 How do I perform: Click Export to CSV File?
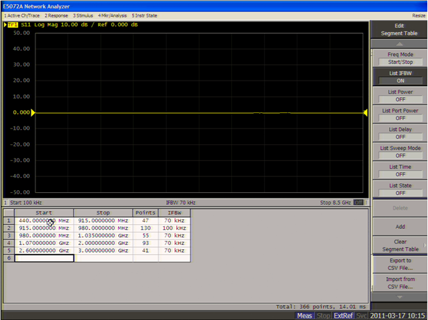coord(400,264)
